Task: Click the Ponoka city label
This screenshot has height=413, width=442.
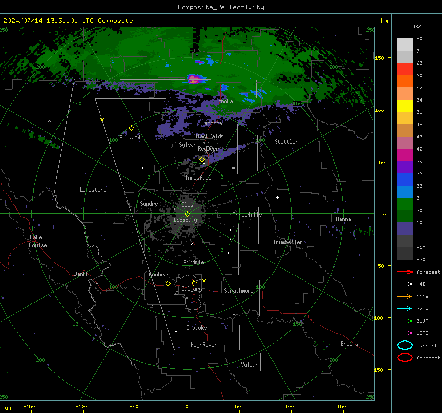Action: click(224, 101)
